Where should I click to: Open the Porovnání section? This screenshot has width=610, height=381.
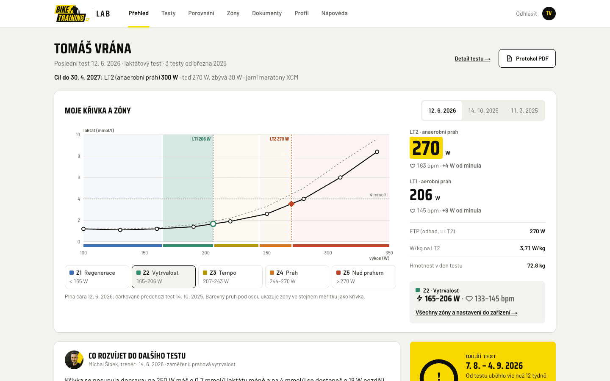201,14
